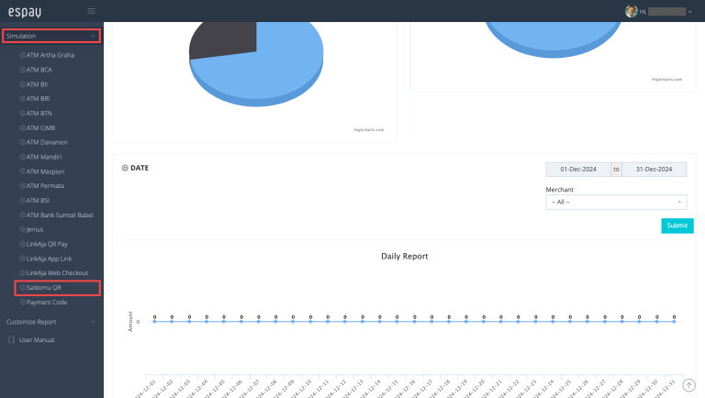Open LinkAja App Link simulation
Viewport: 705px width, 398px height.
(x=49, y=259)
